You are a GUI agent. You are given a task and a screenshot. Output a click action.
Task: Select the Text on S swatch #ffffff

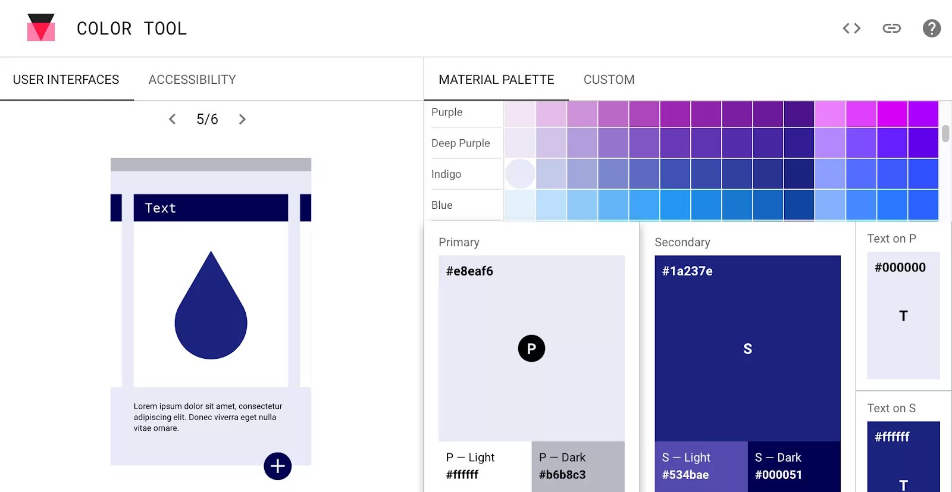[x=903, y=456]
